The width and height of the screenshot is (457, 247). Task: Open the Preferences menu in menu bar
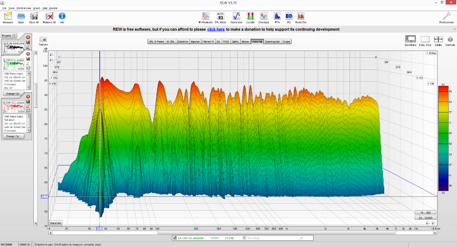click(24, 8)
